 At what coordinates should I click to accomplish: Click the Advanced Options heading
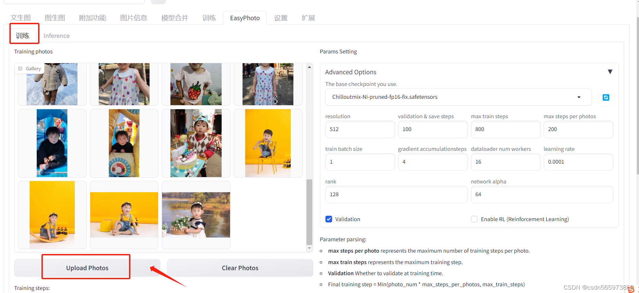(351, 72)
